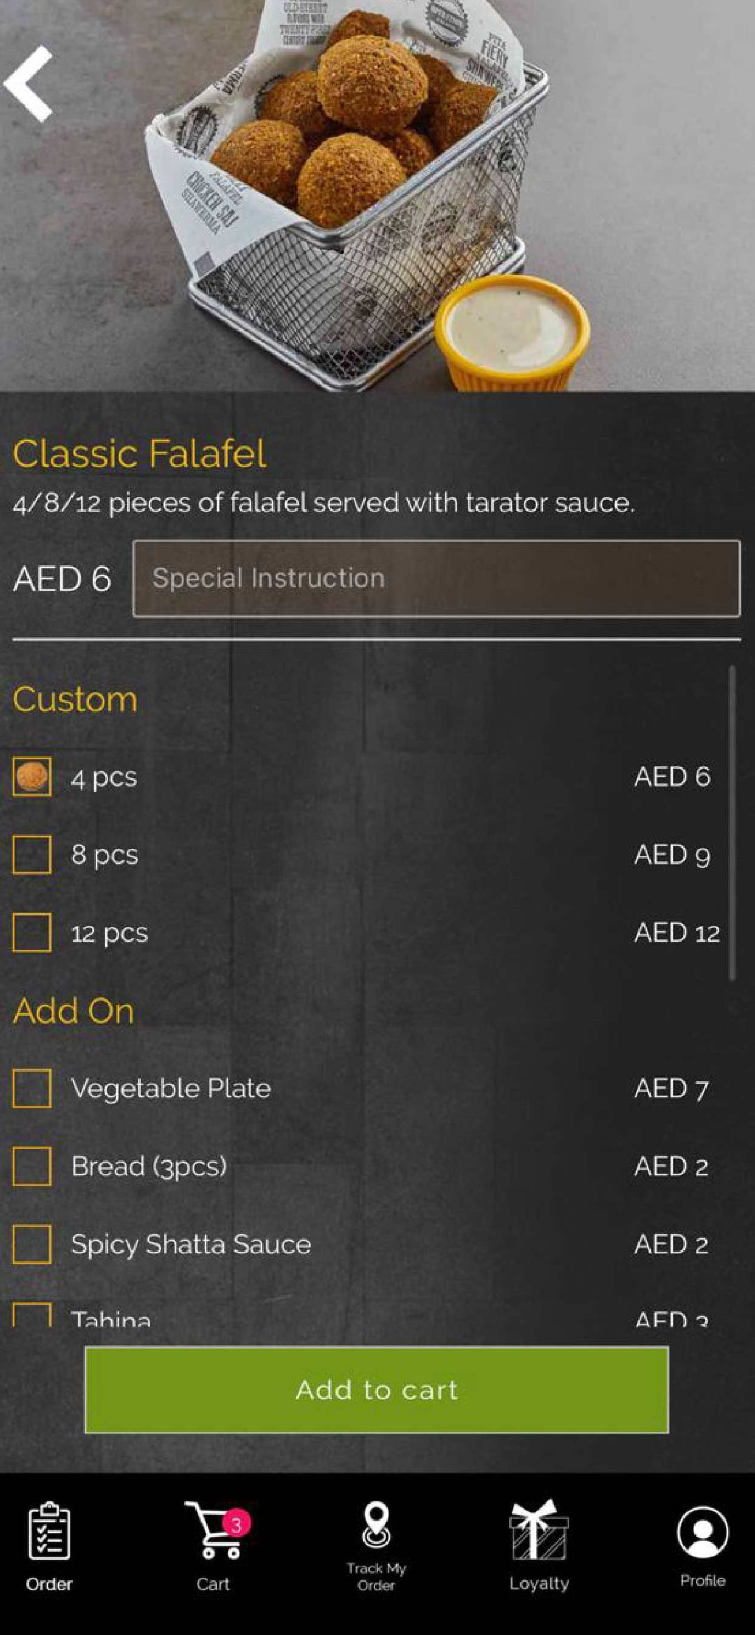Deselect the 4 pcs option
Image resolution: width=755 pixels, height=1635 pixels.
pos(32,777)
